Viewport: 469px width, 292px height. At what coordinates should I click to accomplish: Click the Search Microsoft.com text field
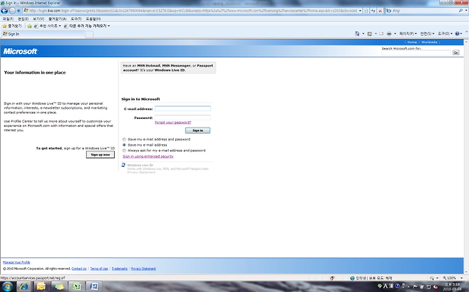coord(416,53)
